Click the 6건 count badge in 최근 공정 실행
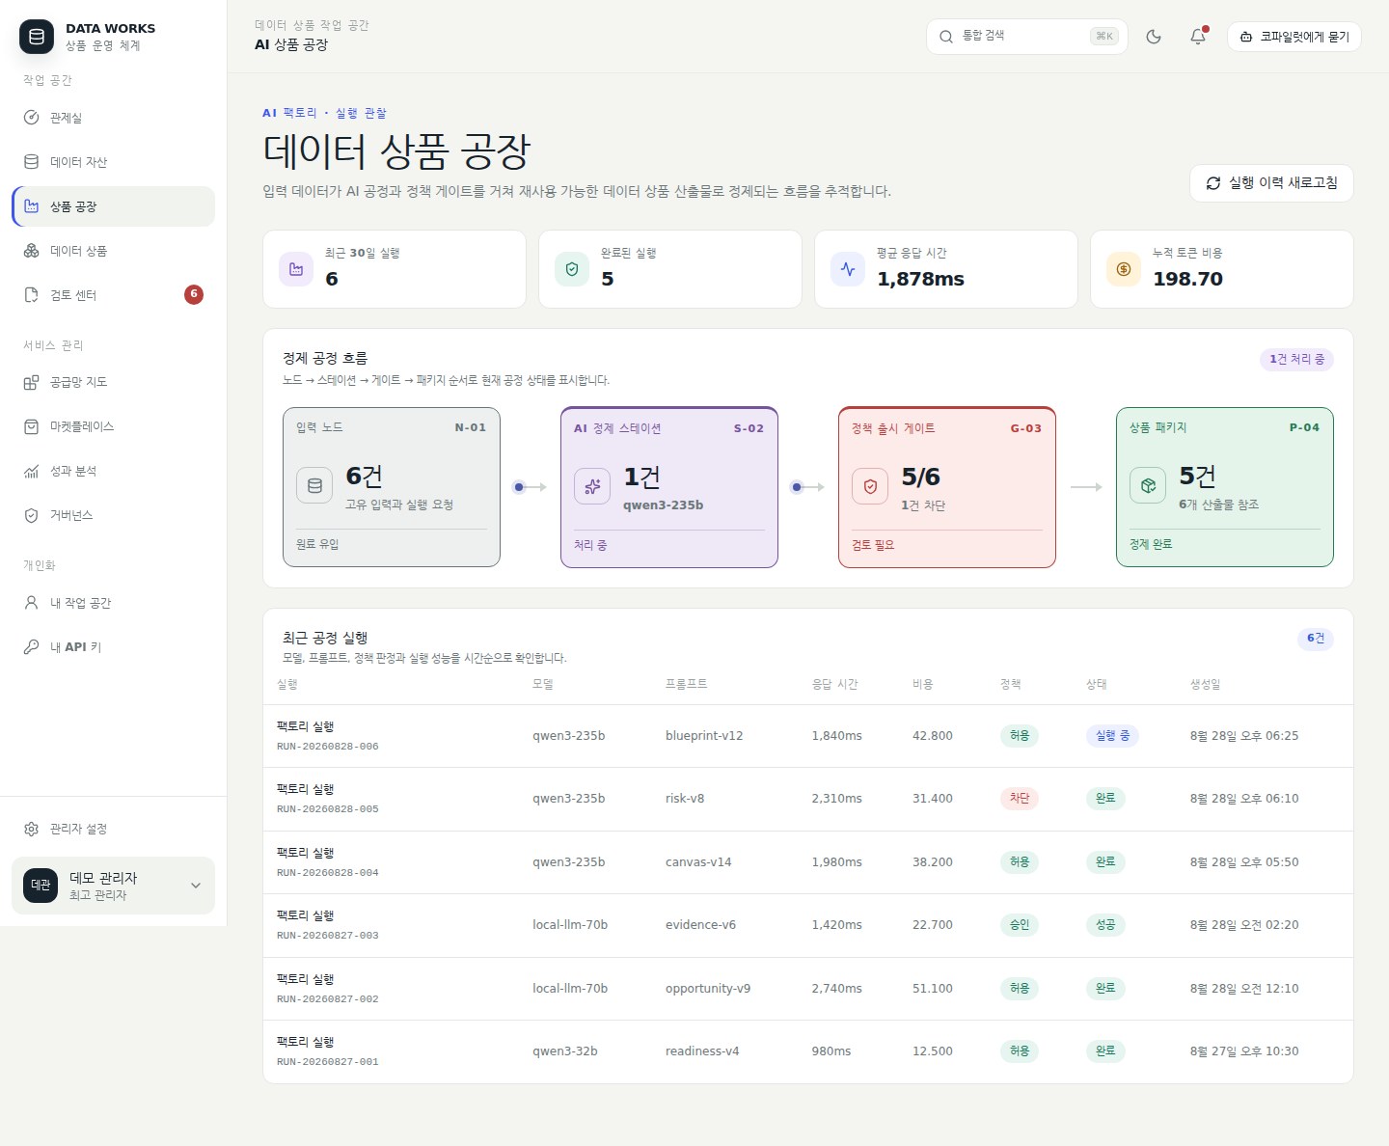The image size is (1389, 1146). pos(1316,639)
